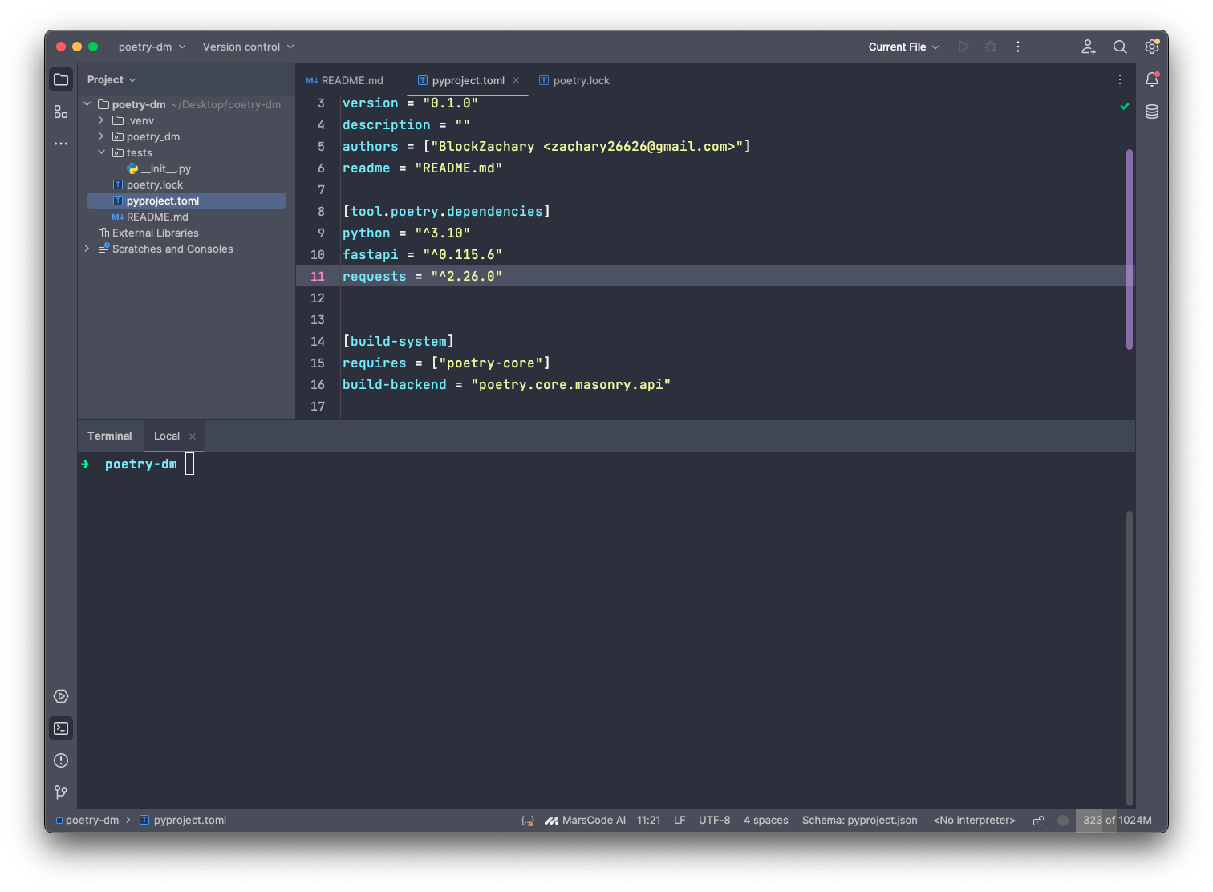Open the Services tool window icon
Image resolution: width=1213 pixels, height=892 pixels.
click(x=61, y=696)
